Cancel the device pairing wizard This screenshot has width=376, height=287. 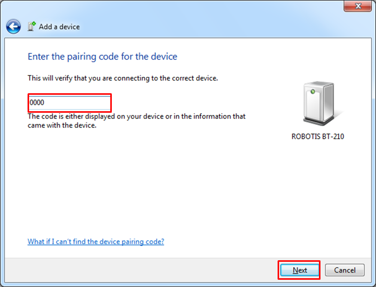[x=345, y=270]
